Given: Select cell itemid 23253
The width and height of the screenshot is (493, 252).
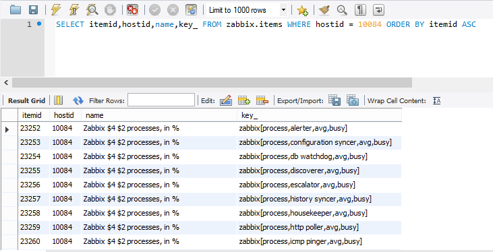Looking at the screenshot, I should click(34, 142).
